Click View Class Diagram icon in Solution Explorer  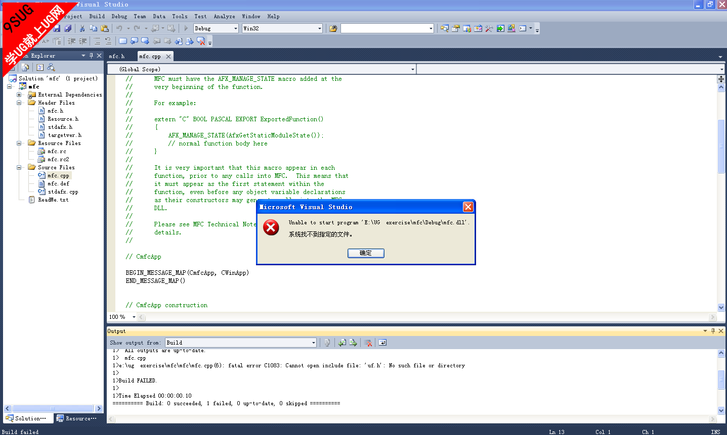[x=51, y=67]
